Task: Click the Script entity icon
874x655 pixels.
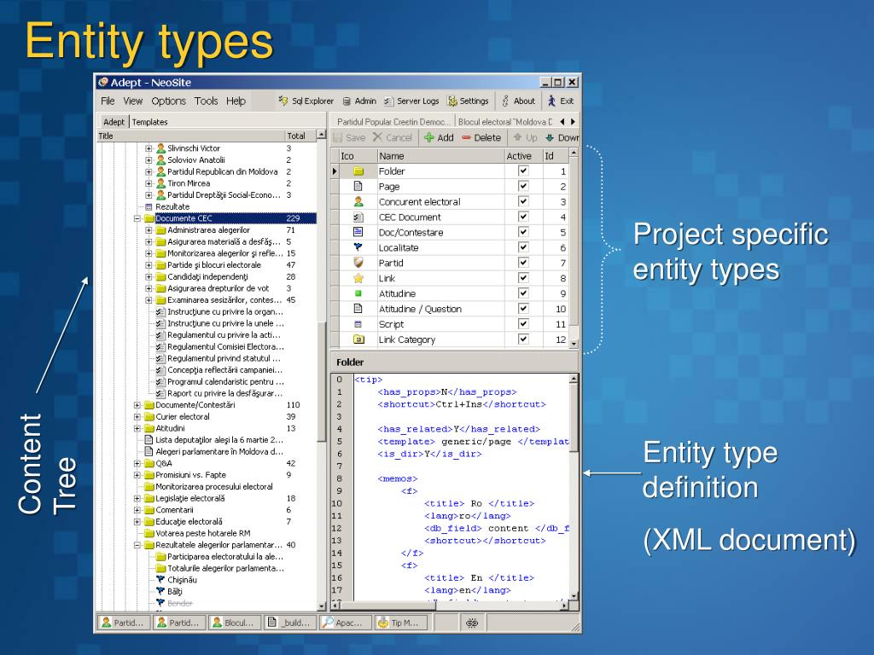Action: pos(358,323)
